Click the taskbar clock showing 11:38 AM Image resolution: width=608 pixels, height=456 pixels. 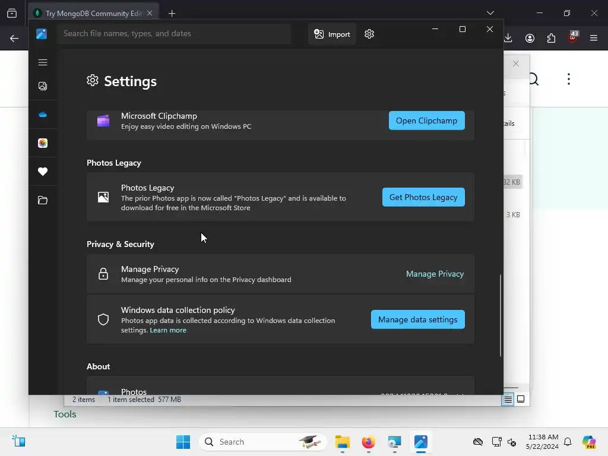coord(543,442)
